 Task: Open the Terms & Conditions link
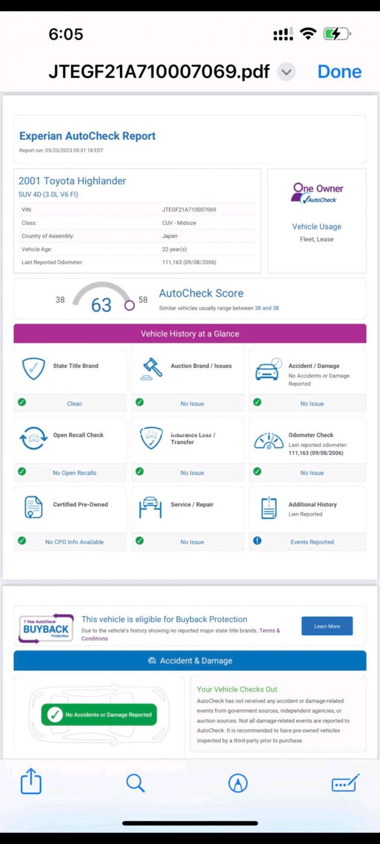(x=180, y=634)
